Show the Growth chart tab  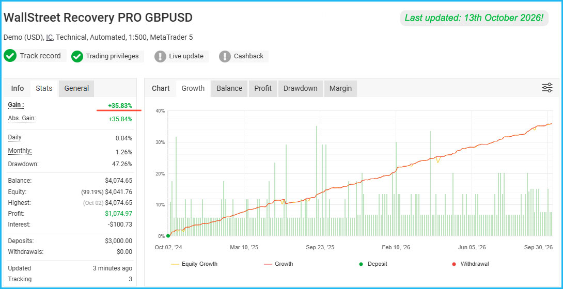coord(193,88)
